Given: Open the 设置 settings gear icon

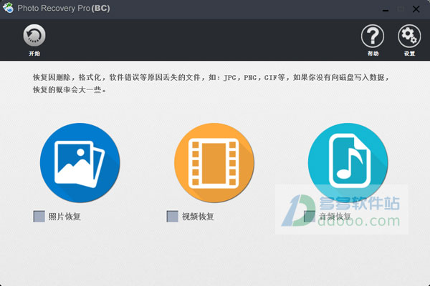Looking at the screenshot, I should [x=409, y=36].
